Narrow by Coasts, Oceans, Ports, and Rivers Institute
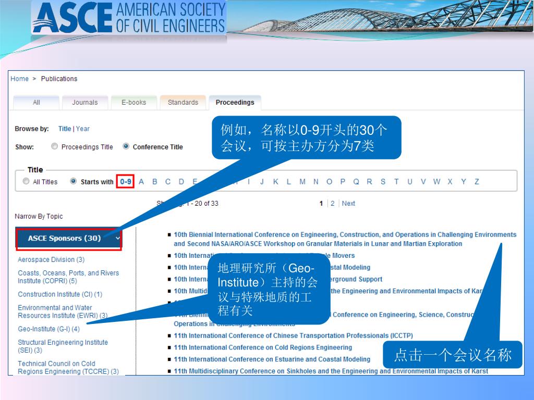 click(68, 277)
